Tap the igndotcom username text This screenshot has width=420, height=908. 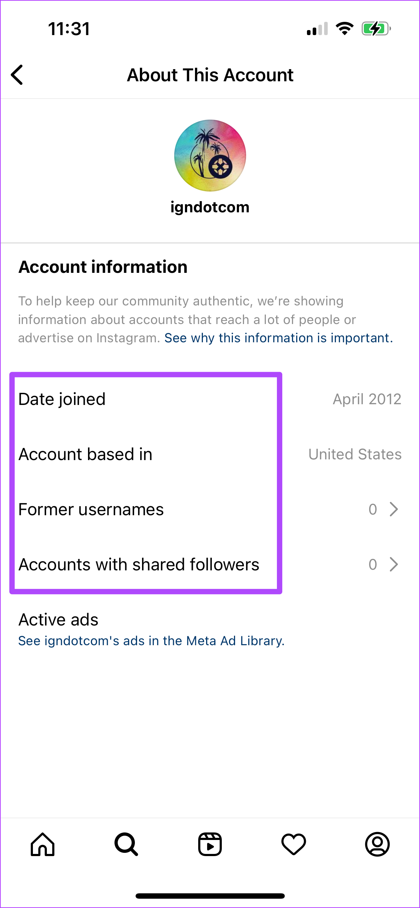(210, 207)
